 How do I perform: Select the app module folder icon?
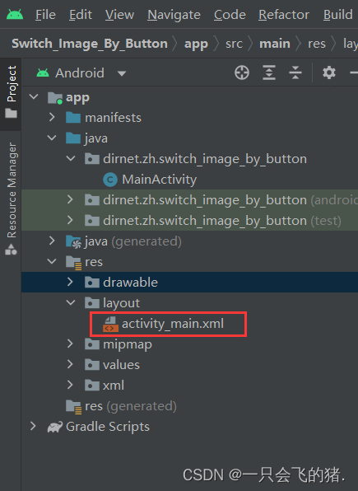pyautogui.click(x=55, y=98)
